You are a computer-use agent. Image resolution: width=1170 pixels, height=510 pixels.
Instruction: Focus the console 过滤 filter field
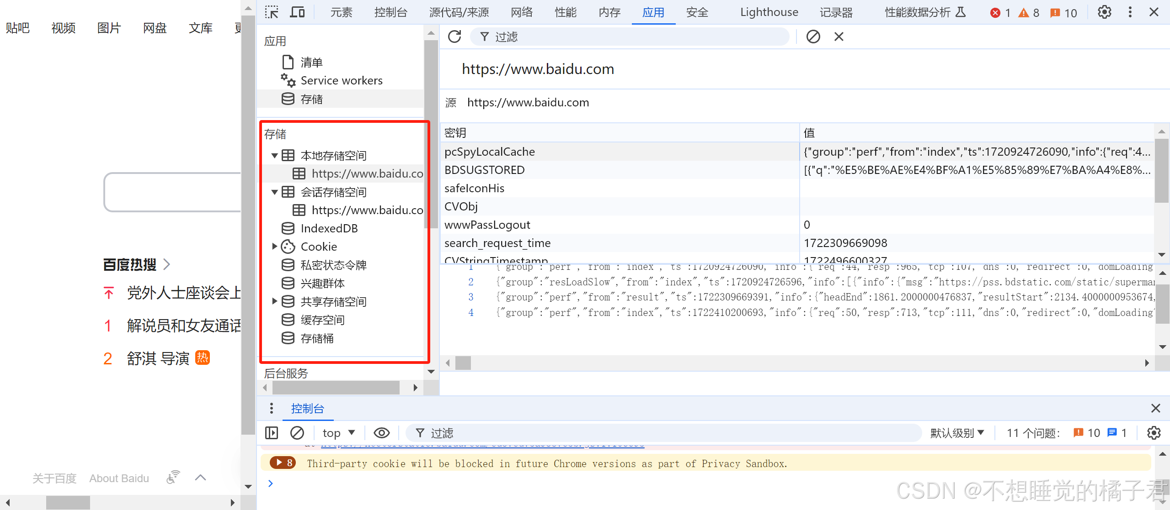coord(664,433)
